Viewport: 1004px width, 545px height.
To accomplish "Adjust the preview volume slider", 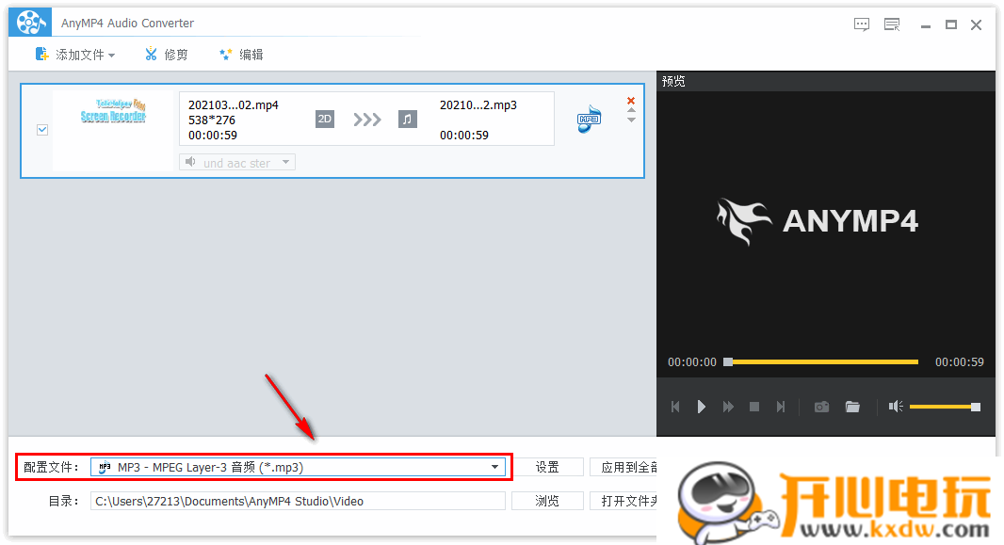I will (x=945, y=407).
